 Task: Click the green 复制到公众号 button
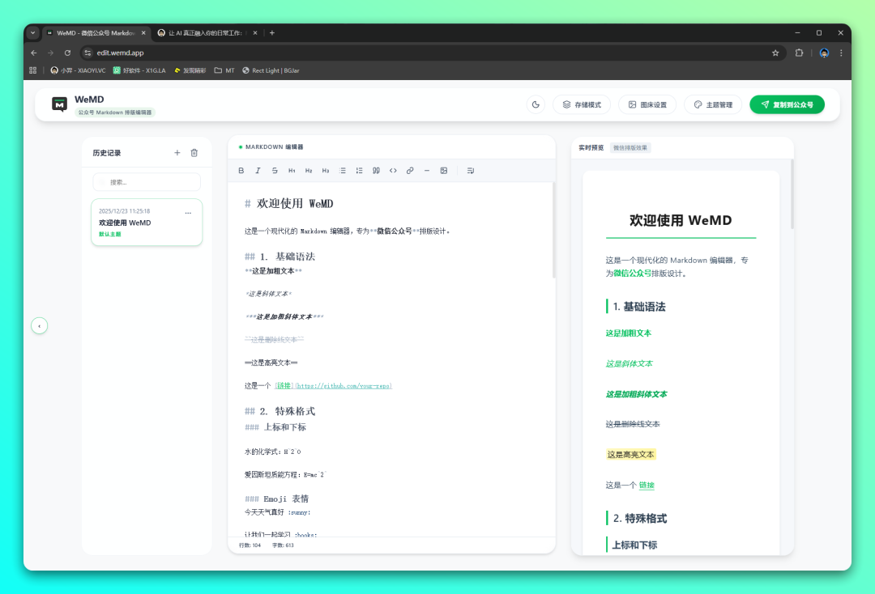(787, 104)
